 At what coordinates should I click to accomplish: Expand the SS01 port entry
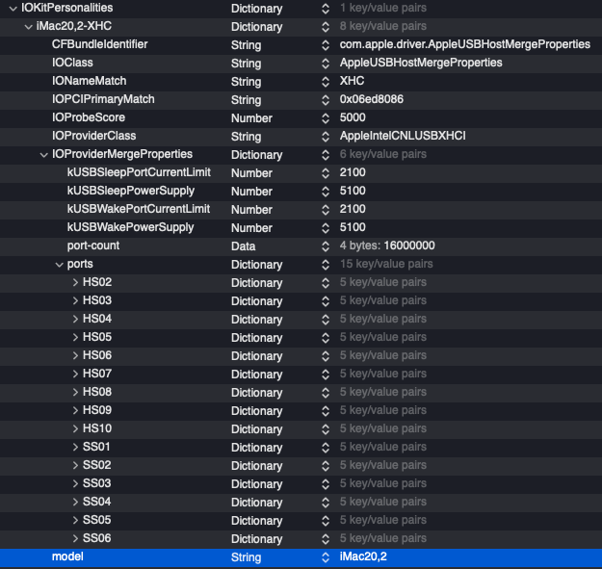click(x=75, y=447)
